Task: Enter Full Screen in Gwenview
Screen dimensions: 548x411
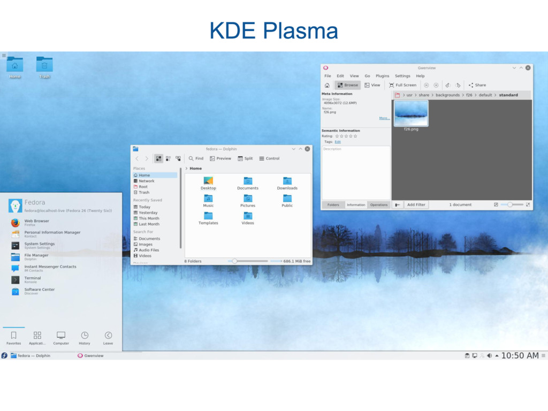Action: pos(402,85)
